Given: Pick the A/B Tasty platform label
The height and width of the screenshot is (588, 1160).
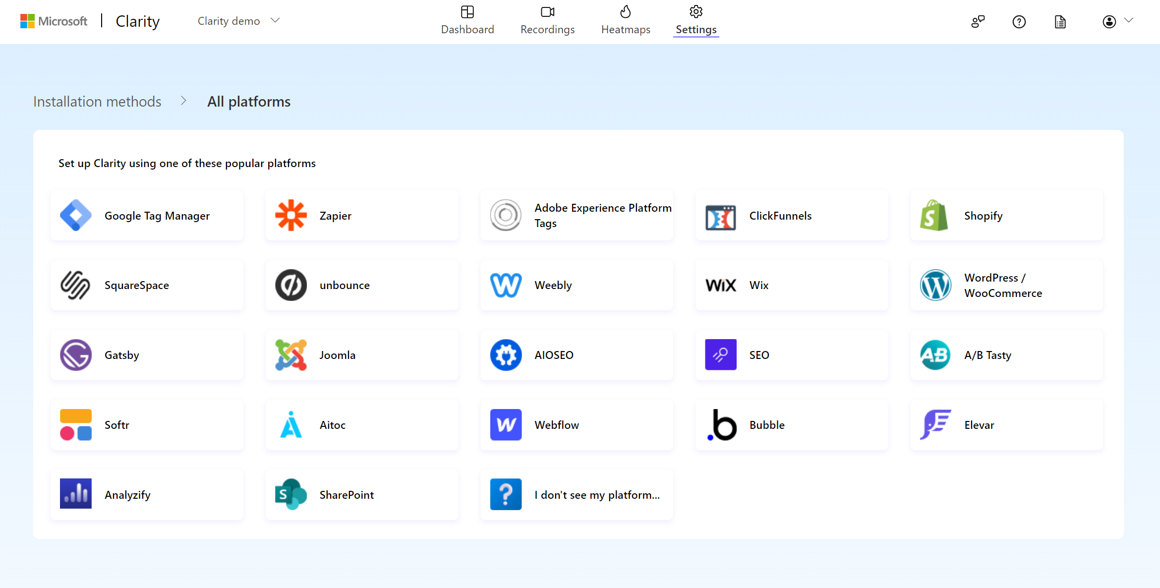Looking at the screenshot, I should (987, 355).
